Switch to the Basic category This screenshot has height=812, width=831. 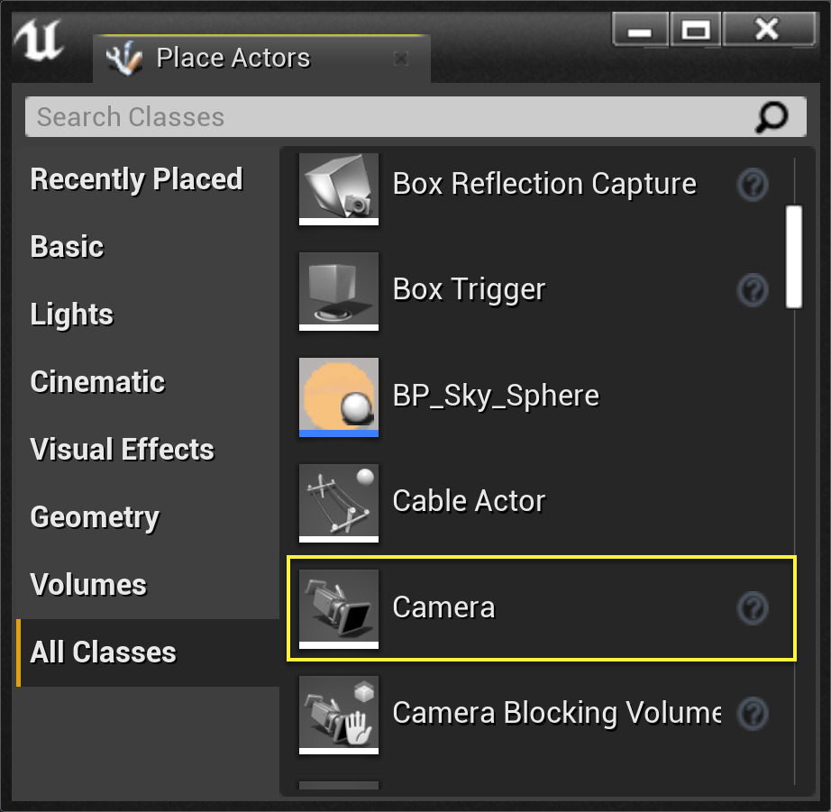[68, 247]
